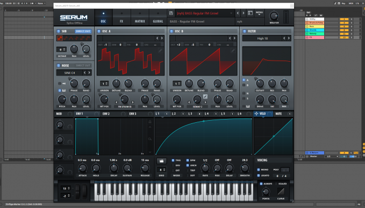Click the LFO SMOOTH knob
The image size is (365, 208).
point(245,168)
